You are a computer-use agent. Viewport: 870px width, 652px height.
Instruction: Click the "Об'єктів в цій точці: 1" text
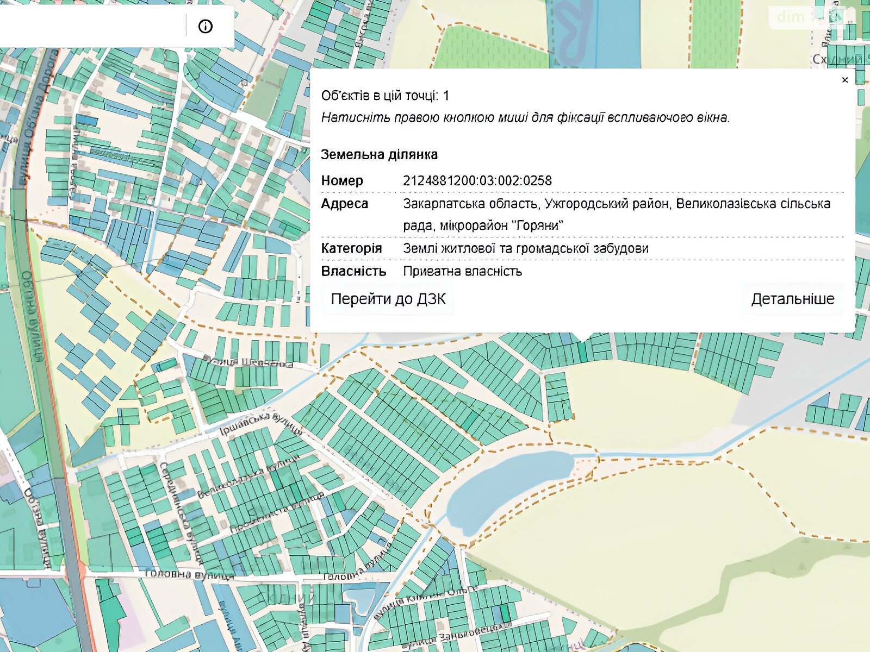385,96
